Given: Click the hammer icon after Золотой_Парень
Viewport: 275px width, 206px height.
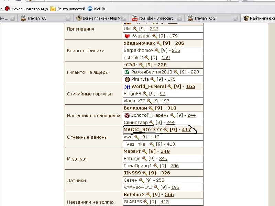Looking at the screenshot, I should pyautogui.click(x=173, y=115).
